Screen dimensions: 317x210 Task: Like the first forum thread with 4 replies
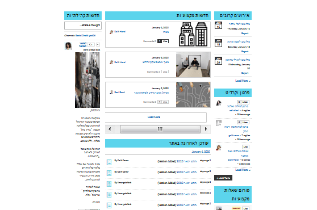point(245,102)
